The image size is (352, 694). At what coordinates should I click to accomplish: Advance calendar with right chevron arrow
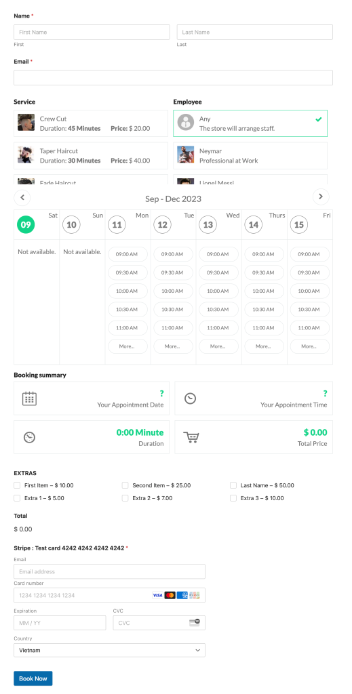point(321,197)
